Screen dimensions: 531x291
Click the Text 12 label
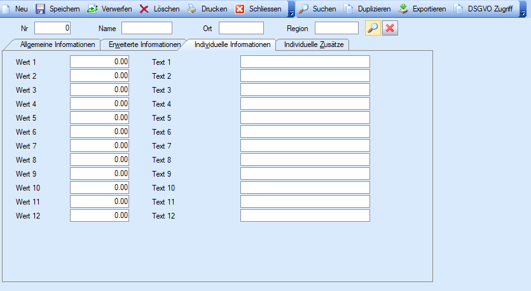tap(163, 216)
